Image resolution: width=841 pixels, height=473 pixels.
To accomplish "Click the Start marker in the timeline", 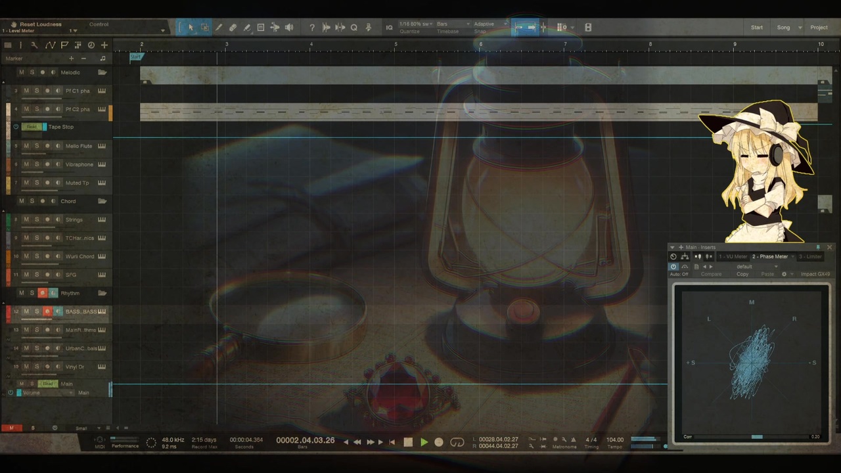I will [135, 57].
